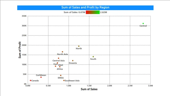Viewport: 170px width, 96px height.
Task: Click the Central Asia dot
Action: pyautogui.click(x=58, y=58)
